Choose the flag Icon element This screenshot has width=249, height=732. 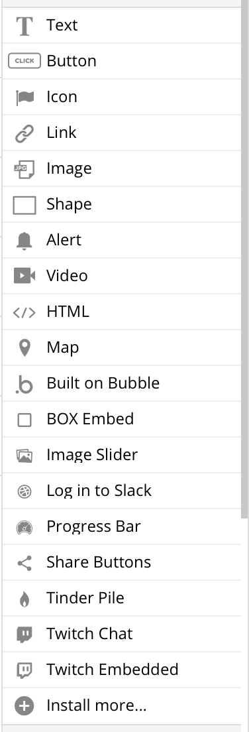(x=25, y=97)
